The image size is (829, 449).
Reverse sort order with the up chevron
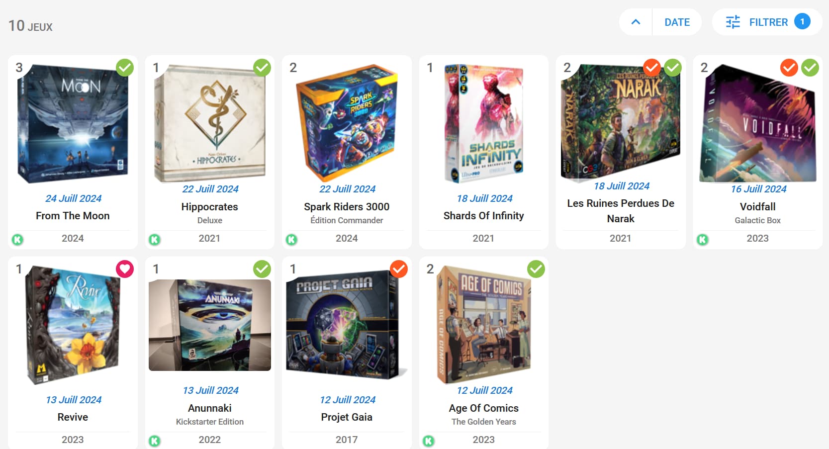[636, 22]
